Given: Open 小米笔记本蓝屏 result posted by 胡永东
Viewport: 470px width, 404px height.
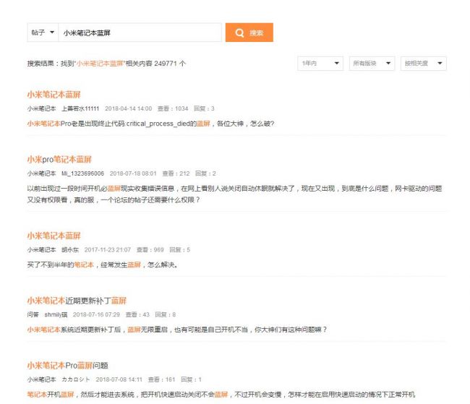Looking at the screenshot, I should pos(54,236).
